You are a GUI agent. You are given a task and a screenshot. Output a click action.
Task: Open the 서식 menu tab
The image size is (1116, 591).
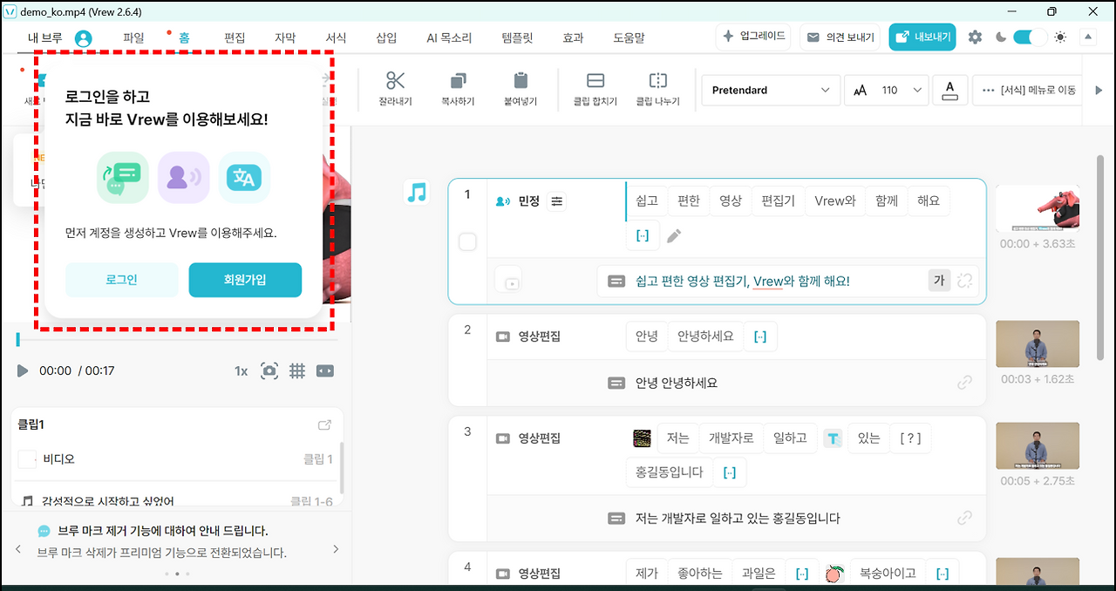[x=336, y=37]
